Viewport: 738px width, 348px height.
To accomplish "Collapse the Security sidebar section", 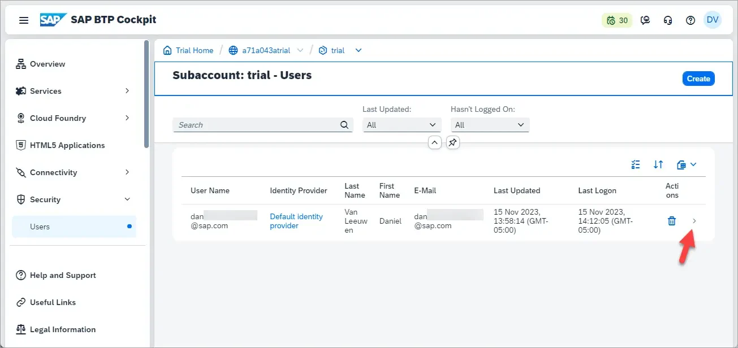I will tap(74, 199).
